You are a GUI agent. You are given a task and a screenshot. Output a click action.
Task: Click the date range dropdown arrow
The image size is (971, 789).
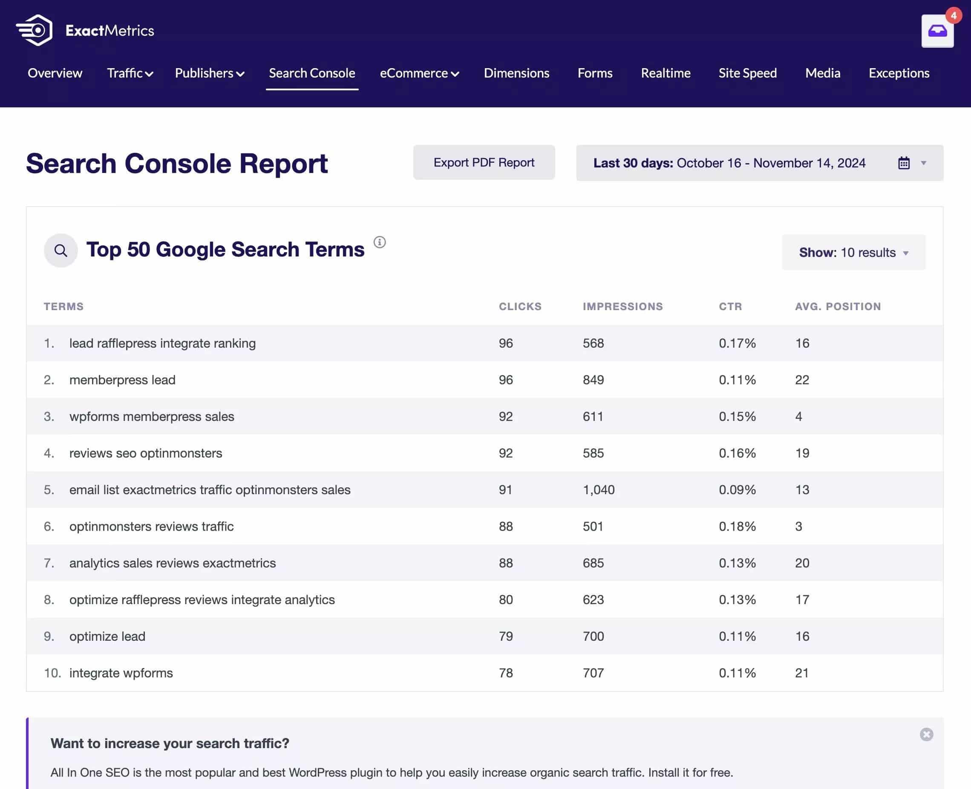point(924,163)
